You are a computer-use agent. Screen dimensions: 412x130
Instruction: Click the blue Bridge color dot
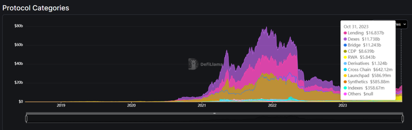(x=345, y=45)
